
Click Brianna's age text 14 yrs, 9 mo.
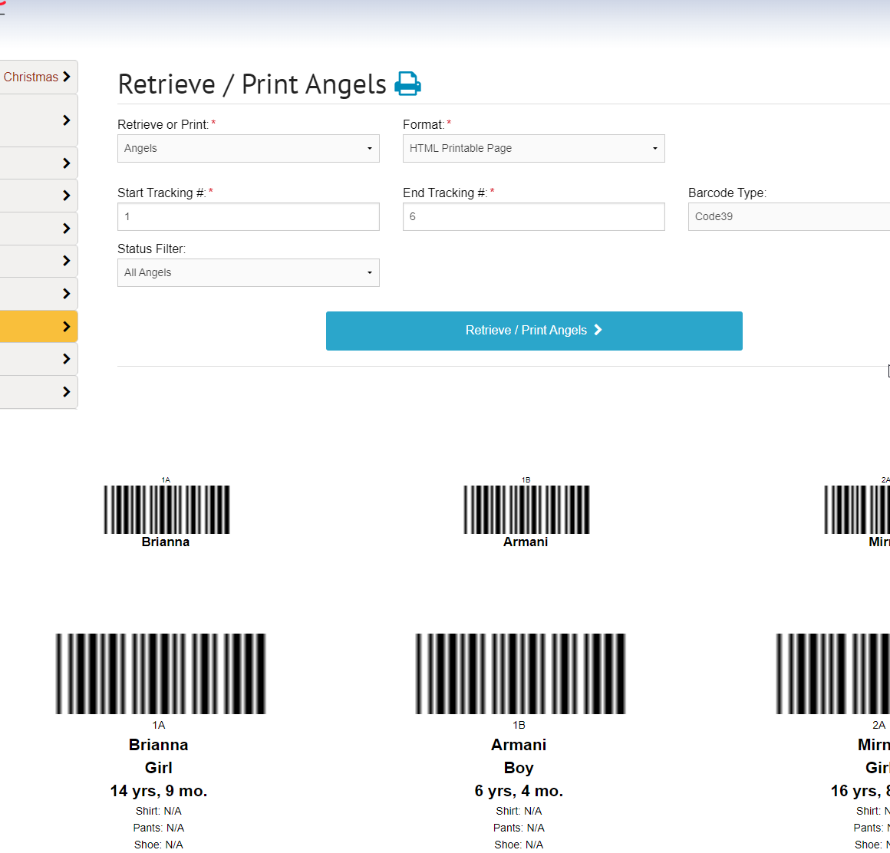159,791
